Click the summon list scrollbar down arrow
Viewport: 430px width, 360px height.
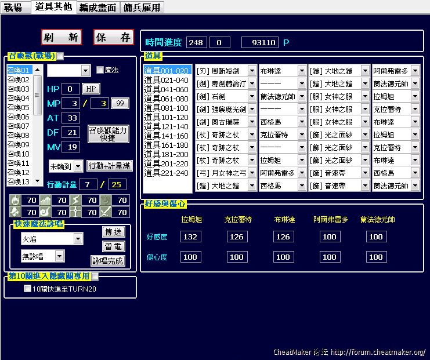38,182
